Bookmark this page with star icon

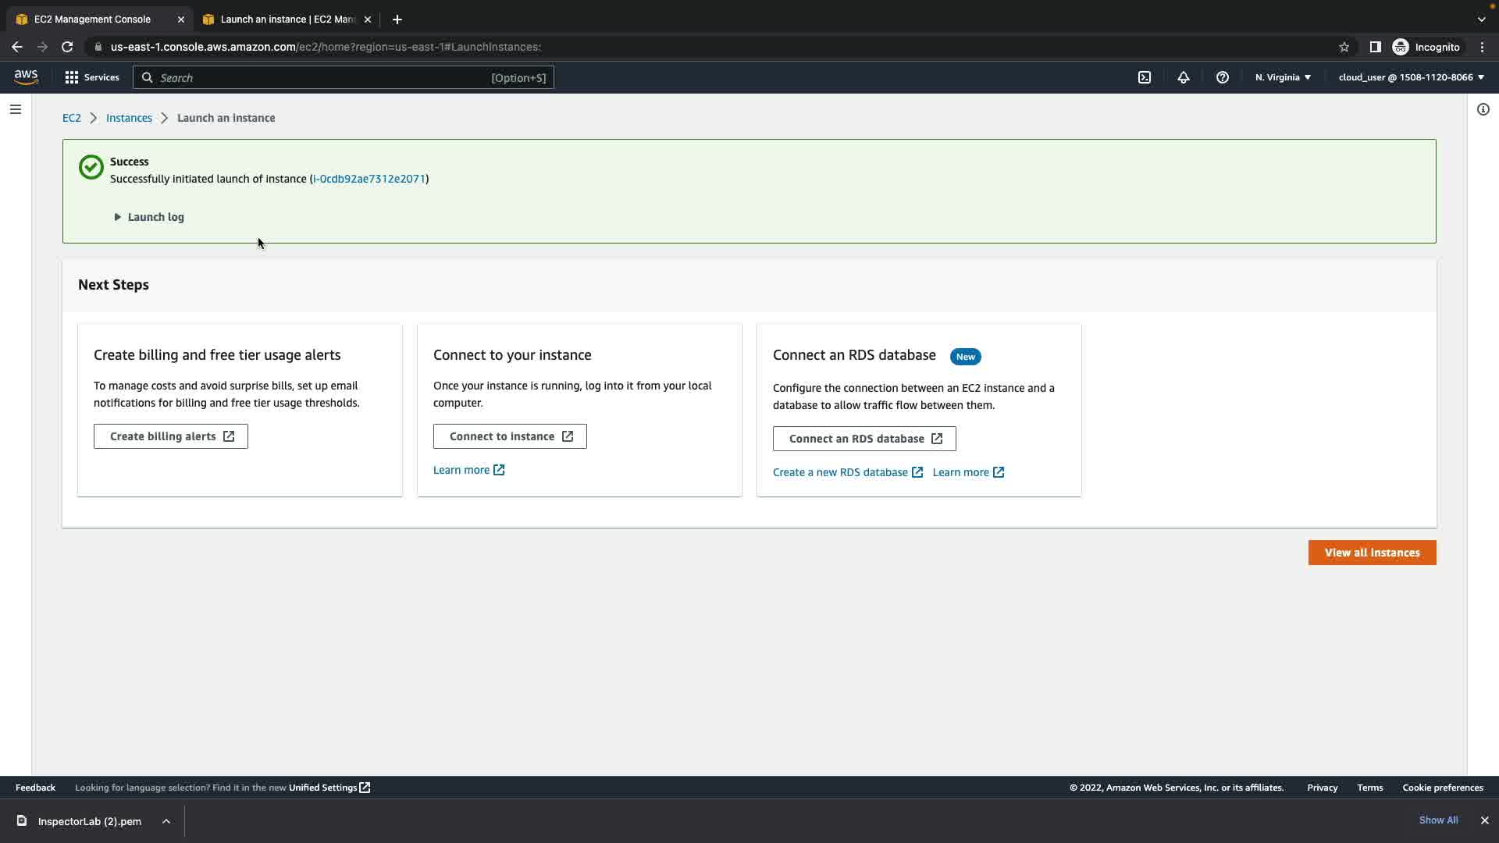pos(1344,47)
